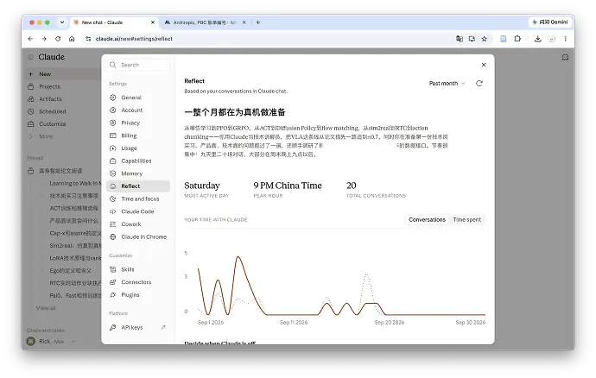596x378 pixels.
Task: Go back in browser history
Action: (31, 39)
